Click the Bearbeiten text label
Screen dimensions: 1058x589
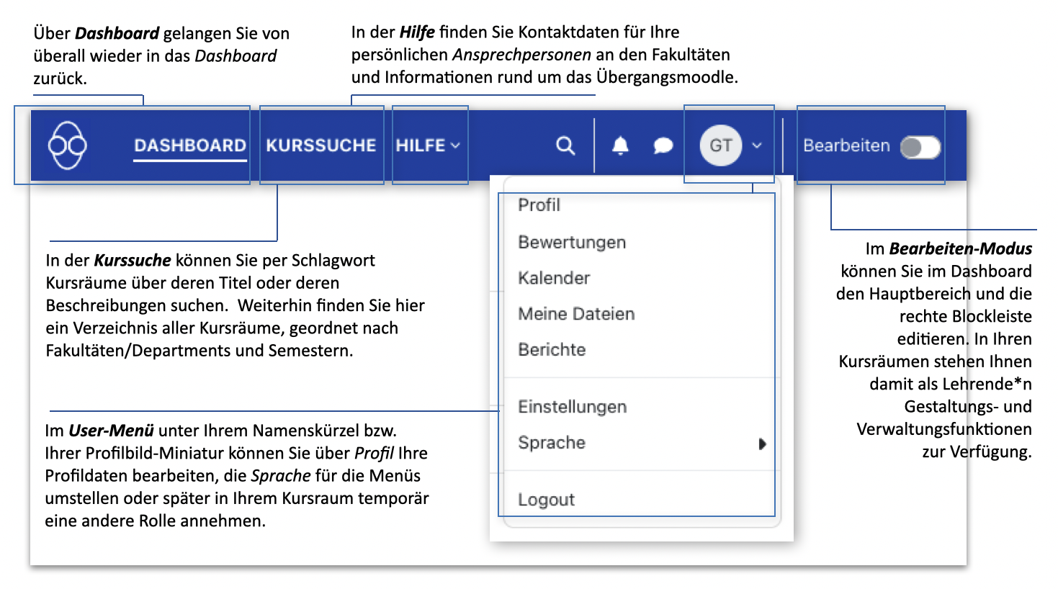pos(846,145)
